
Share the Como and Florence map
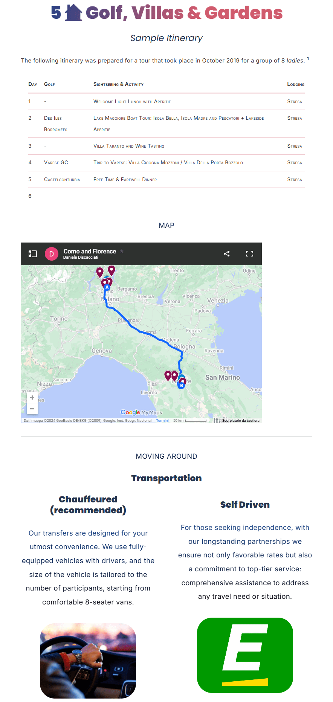click(226, 254)
